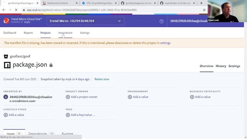
Task: Close the Dashboard Jenkins tab
Action: (77, 3)
